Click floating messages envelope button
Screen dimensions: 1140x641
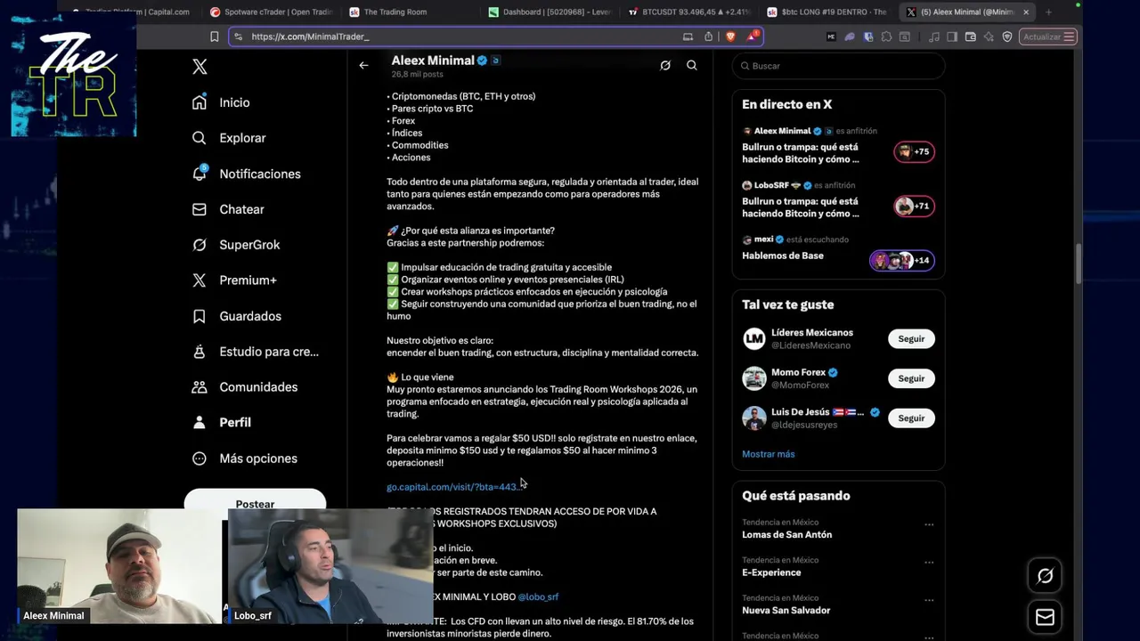(1045, 617)
